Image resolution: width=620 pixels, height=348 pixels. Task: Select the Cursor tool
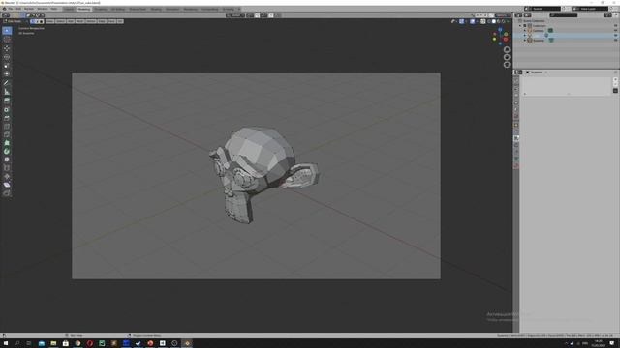7,39
